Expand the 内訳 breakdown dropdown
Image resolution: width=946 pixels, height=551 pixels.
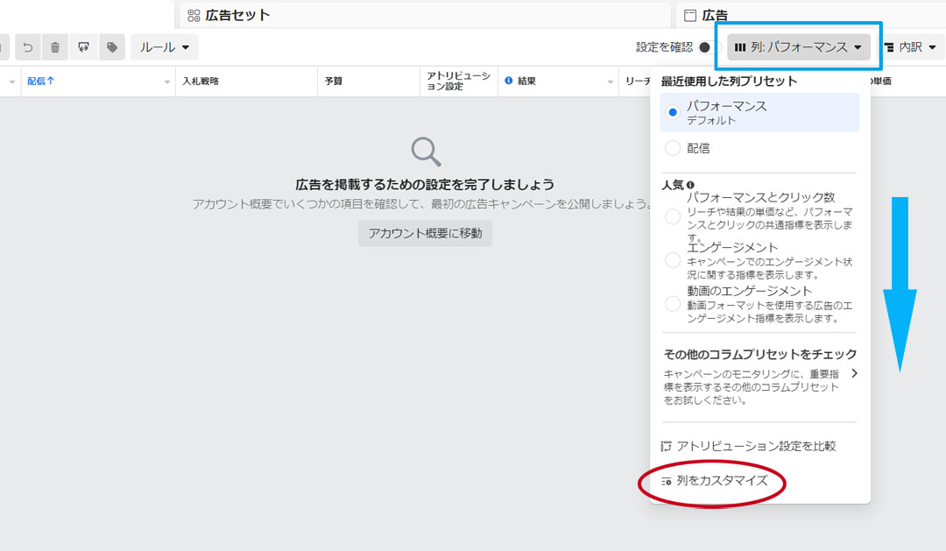[x=909, y=47]
